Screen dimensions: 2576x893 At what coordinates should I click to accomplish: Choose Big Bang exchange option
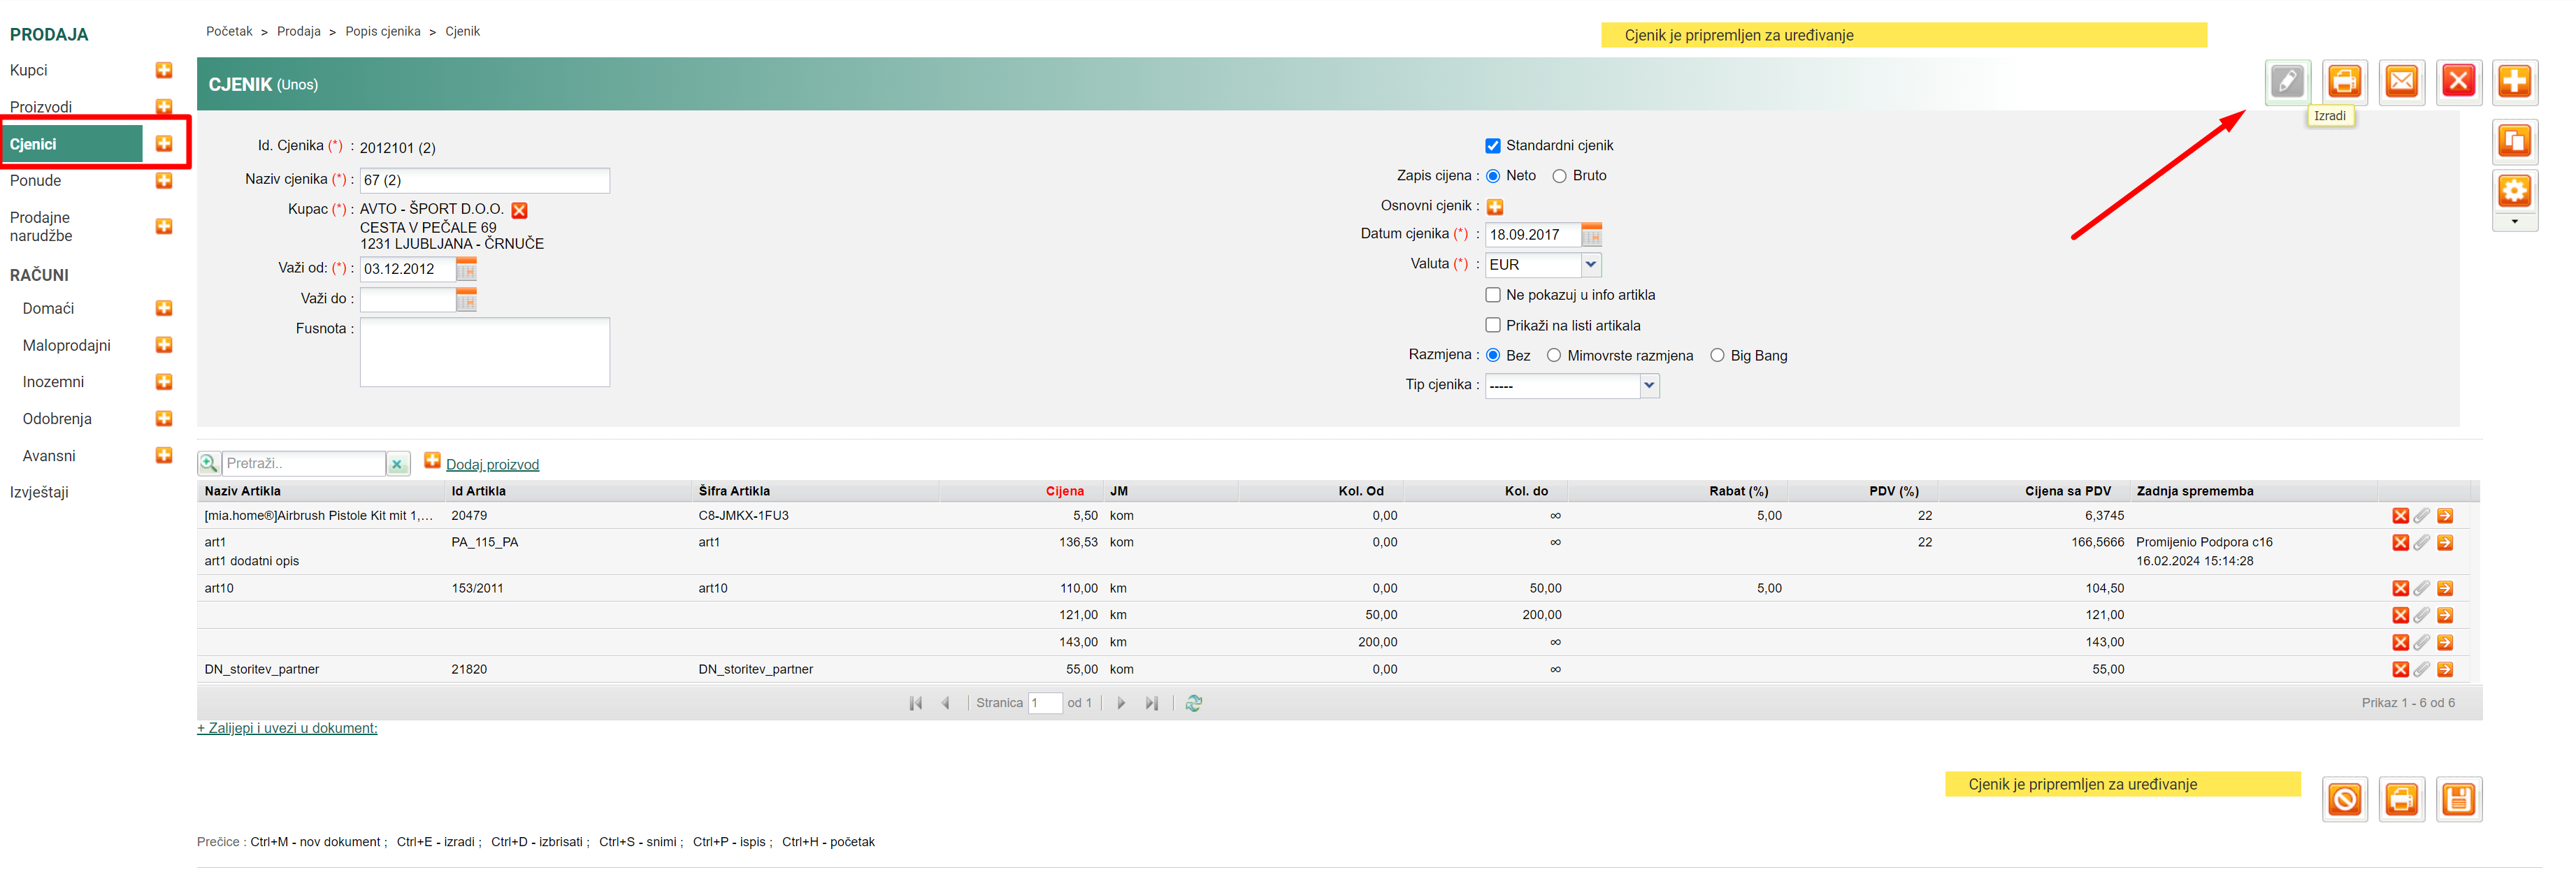[x=1716, y=355]
